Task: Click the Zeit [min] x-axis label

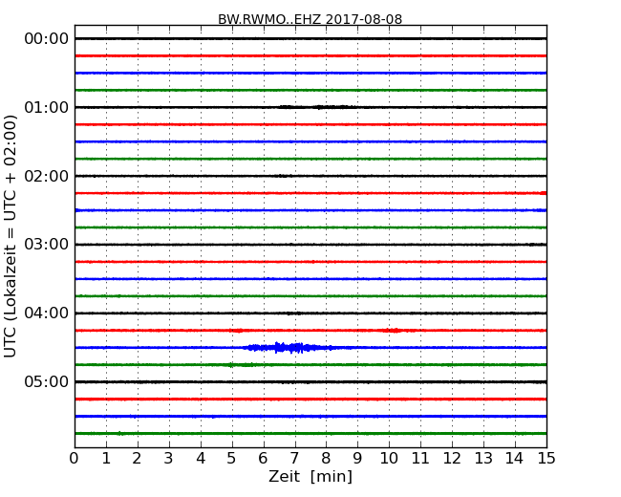Action: [x=310, y=476]
